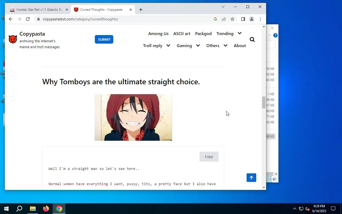Click the scrollbar up arrow of page
The width and height of the screenshot is (342, 214).
(x=264, y=27)
